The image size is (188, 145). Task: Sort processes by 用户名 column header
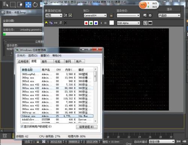point(48,70)
